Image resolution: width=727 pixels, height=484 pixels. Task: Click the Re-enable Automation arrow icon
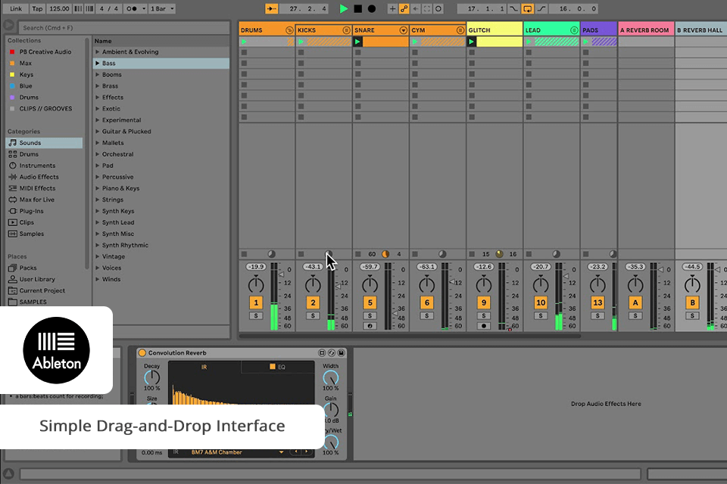tap(416, 9)
